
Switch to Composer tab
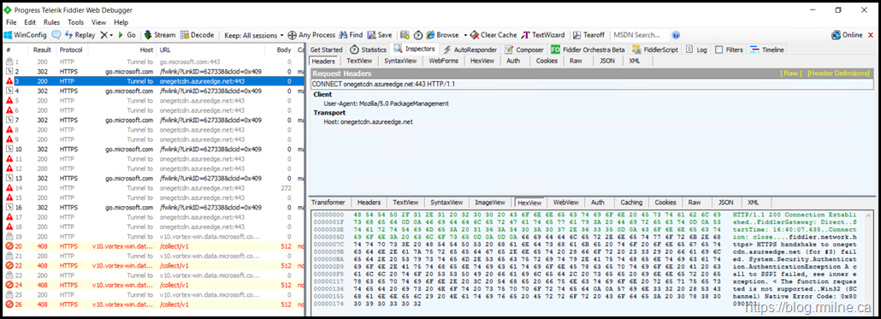[x=525, y=50]
